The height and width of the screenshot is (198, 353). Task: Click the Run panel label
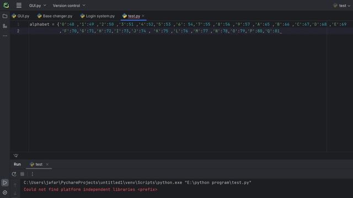[x=17, y=164]
